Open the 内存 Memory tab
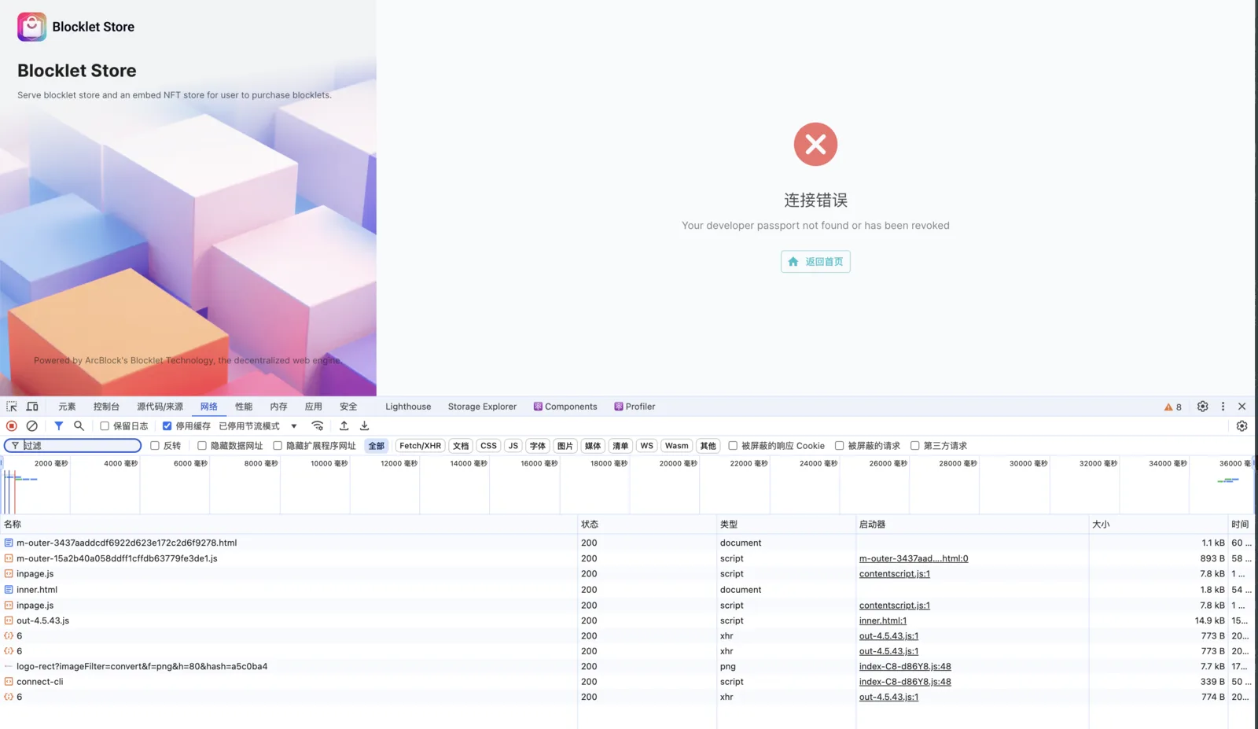Screen dimensions: 1258x729 pyautogui.click(x=278, y=407)
